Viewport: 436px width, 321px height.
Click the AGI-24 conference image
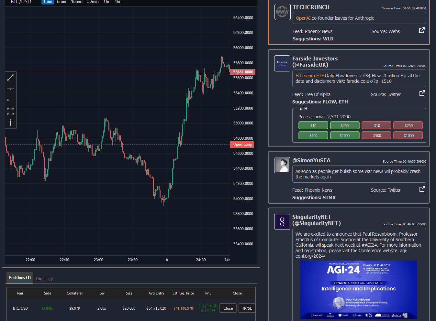[358, 289]
